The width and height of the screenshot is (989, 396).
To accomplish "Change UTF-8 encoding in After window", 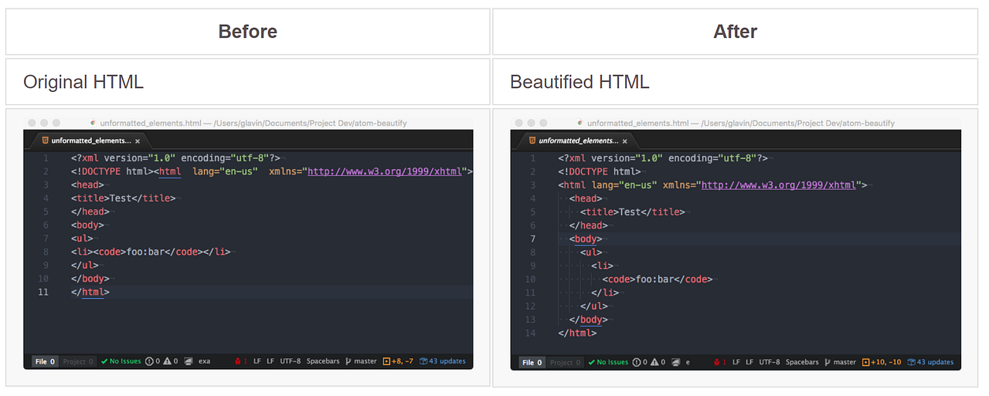I will 769,362.
